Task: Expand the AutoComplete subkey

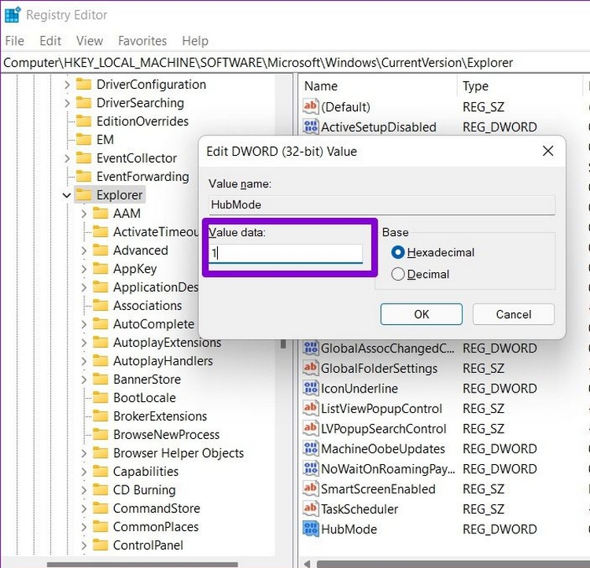Action: pos(84,324)
